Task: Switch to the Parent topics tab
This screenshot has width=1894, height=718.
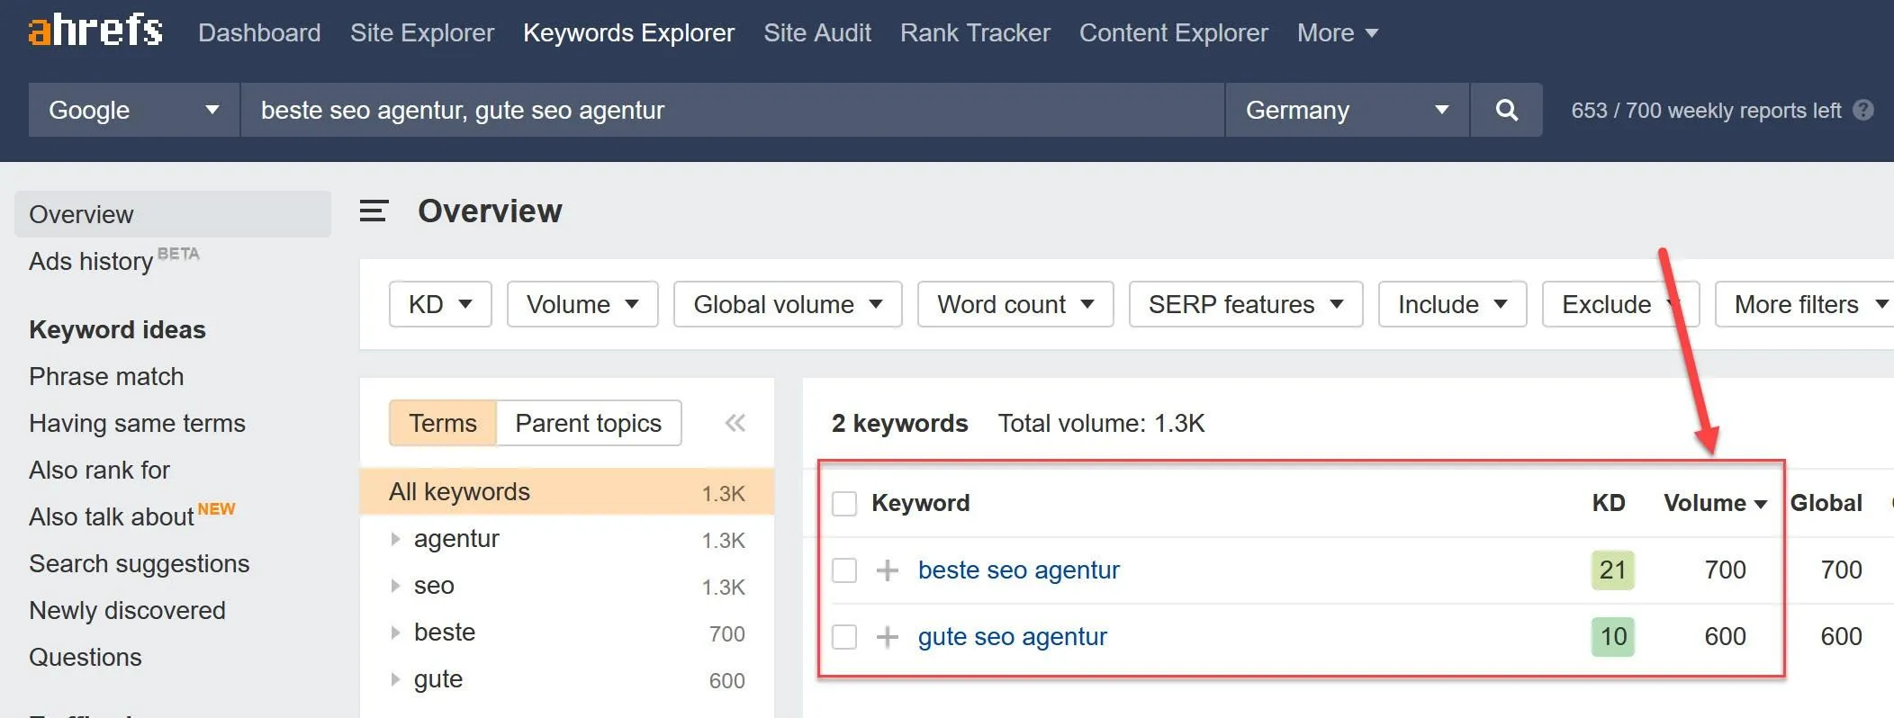Action: (x=589, y=423)
